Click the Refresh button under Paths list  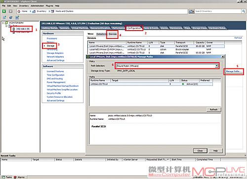click(x=213, y=109)
